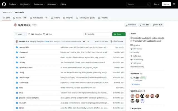Screen dimensions: 178x111
Task: Open the .claude folder icon
Action: click(17, 57)
